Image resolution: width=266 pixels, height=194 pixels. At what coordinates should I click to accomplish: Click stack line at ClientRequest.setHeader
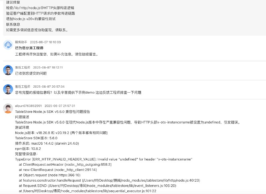tap(65, 164)
